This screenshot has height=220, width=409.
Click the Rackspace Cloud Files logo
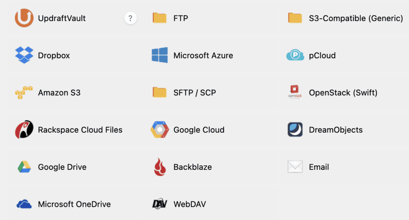click(24, 130)
